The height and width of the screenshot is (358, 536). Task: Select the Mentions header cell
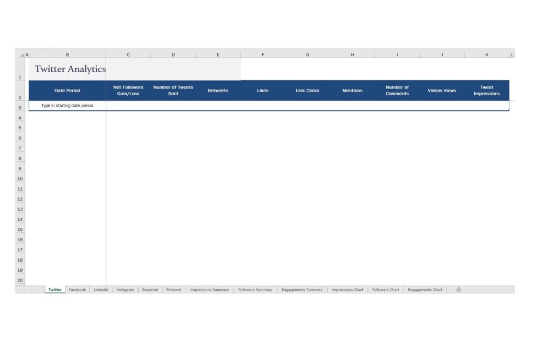pyautogui.click(x=352, y=91)
